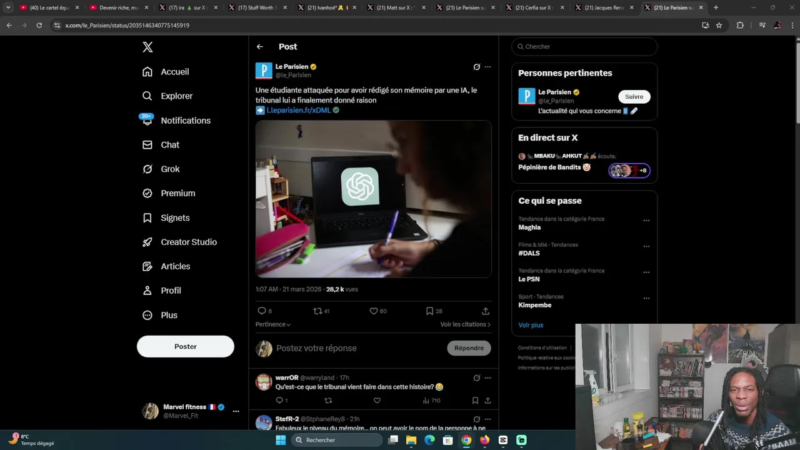
Task: Open the Kimpembe trend
Action: pos(535,305)
